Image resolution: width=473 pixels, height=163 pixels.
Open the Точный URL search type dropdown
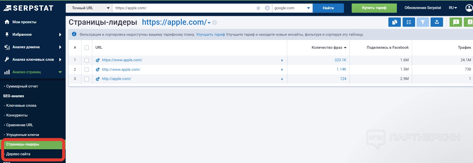click(x=89, y=8)
